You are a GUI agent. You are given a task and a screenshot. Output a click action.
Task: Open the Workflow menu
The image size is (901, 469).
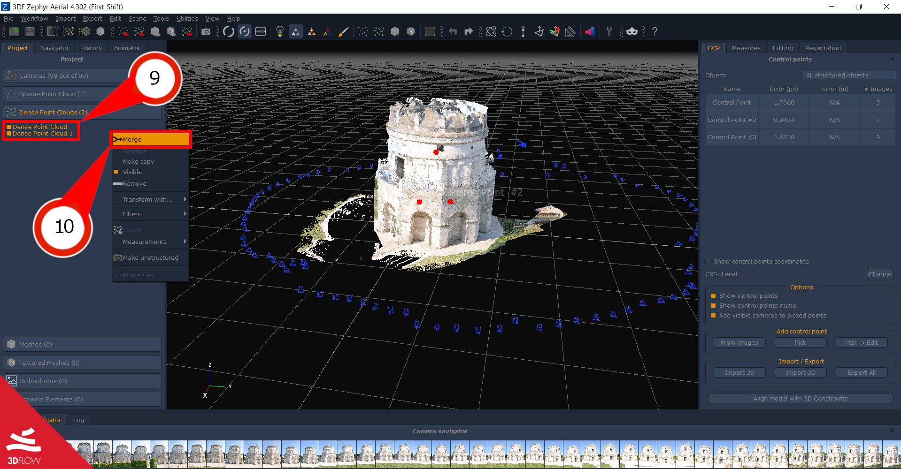point(34,19)
